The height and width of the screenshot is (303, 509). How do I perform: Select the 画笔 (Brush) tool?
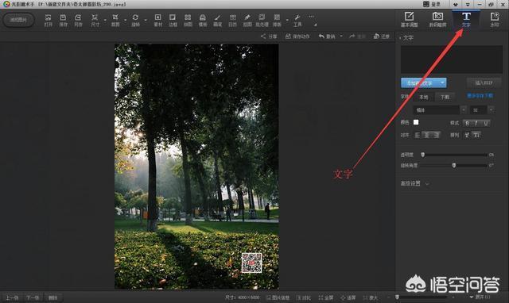pyautogui.click(x=217, y=20)
